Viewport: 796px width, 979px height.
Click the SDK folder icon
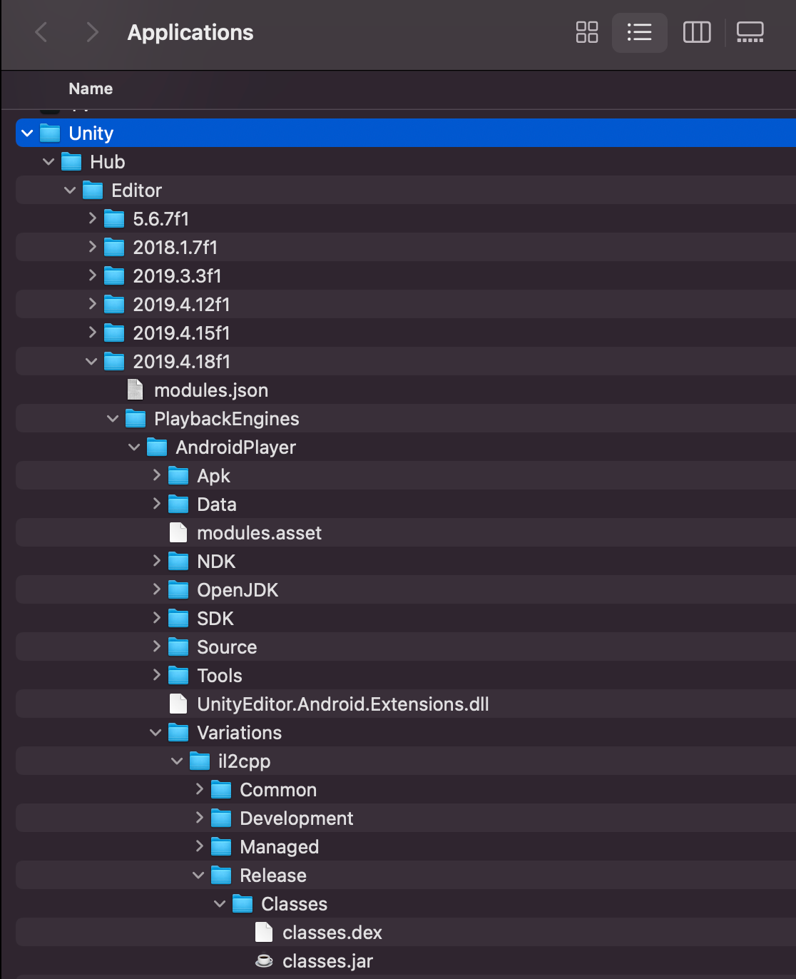[x=178, y=619]
